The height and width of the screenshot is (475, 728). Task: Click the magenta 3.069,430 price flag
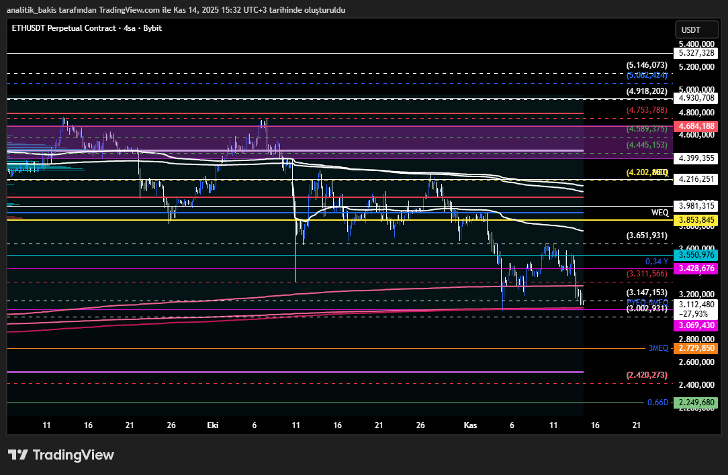click(x=696, y=325)
